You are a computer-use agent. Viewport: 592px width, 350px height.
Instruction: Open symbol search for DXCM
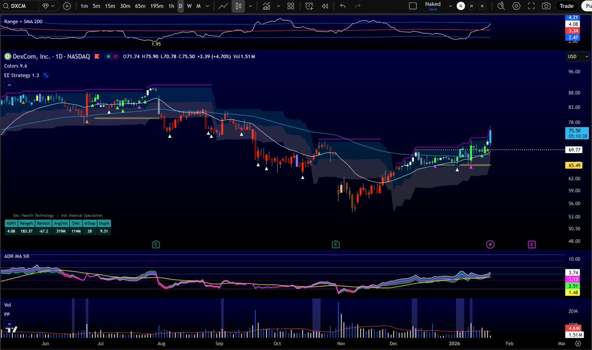[x=19, y=6]
